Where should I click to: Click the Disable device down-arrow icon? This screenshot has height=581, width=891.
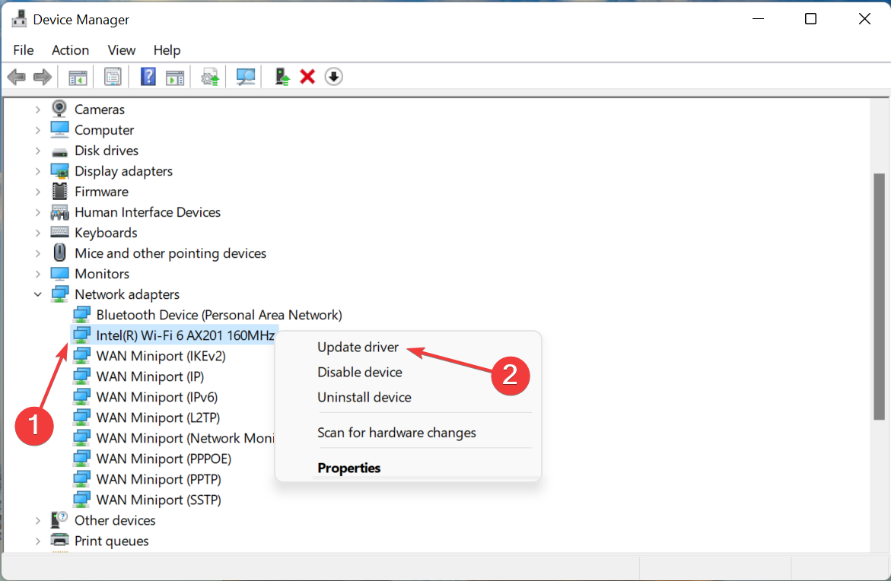tap(333, 77)
